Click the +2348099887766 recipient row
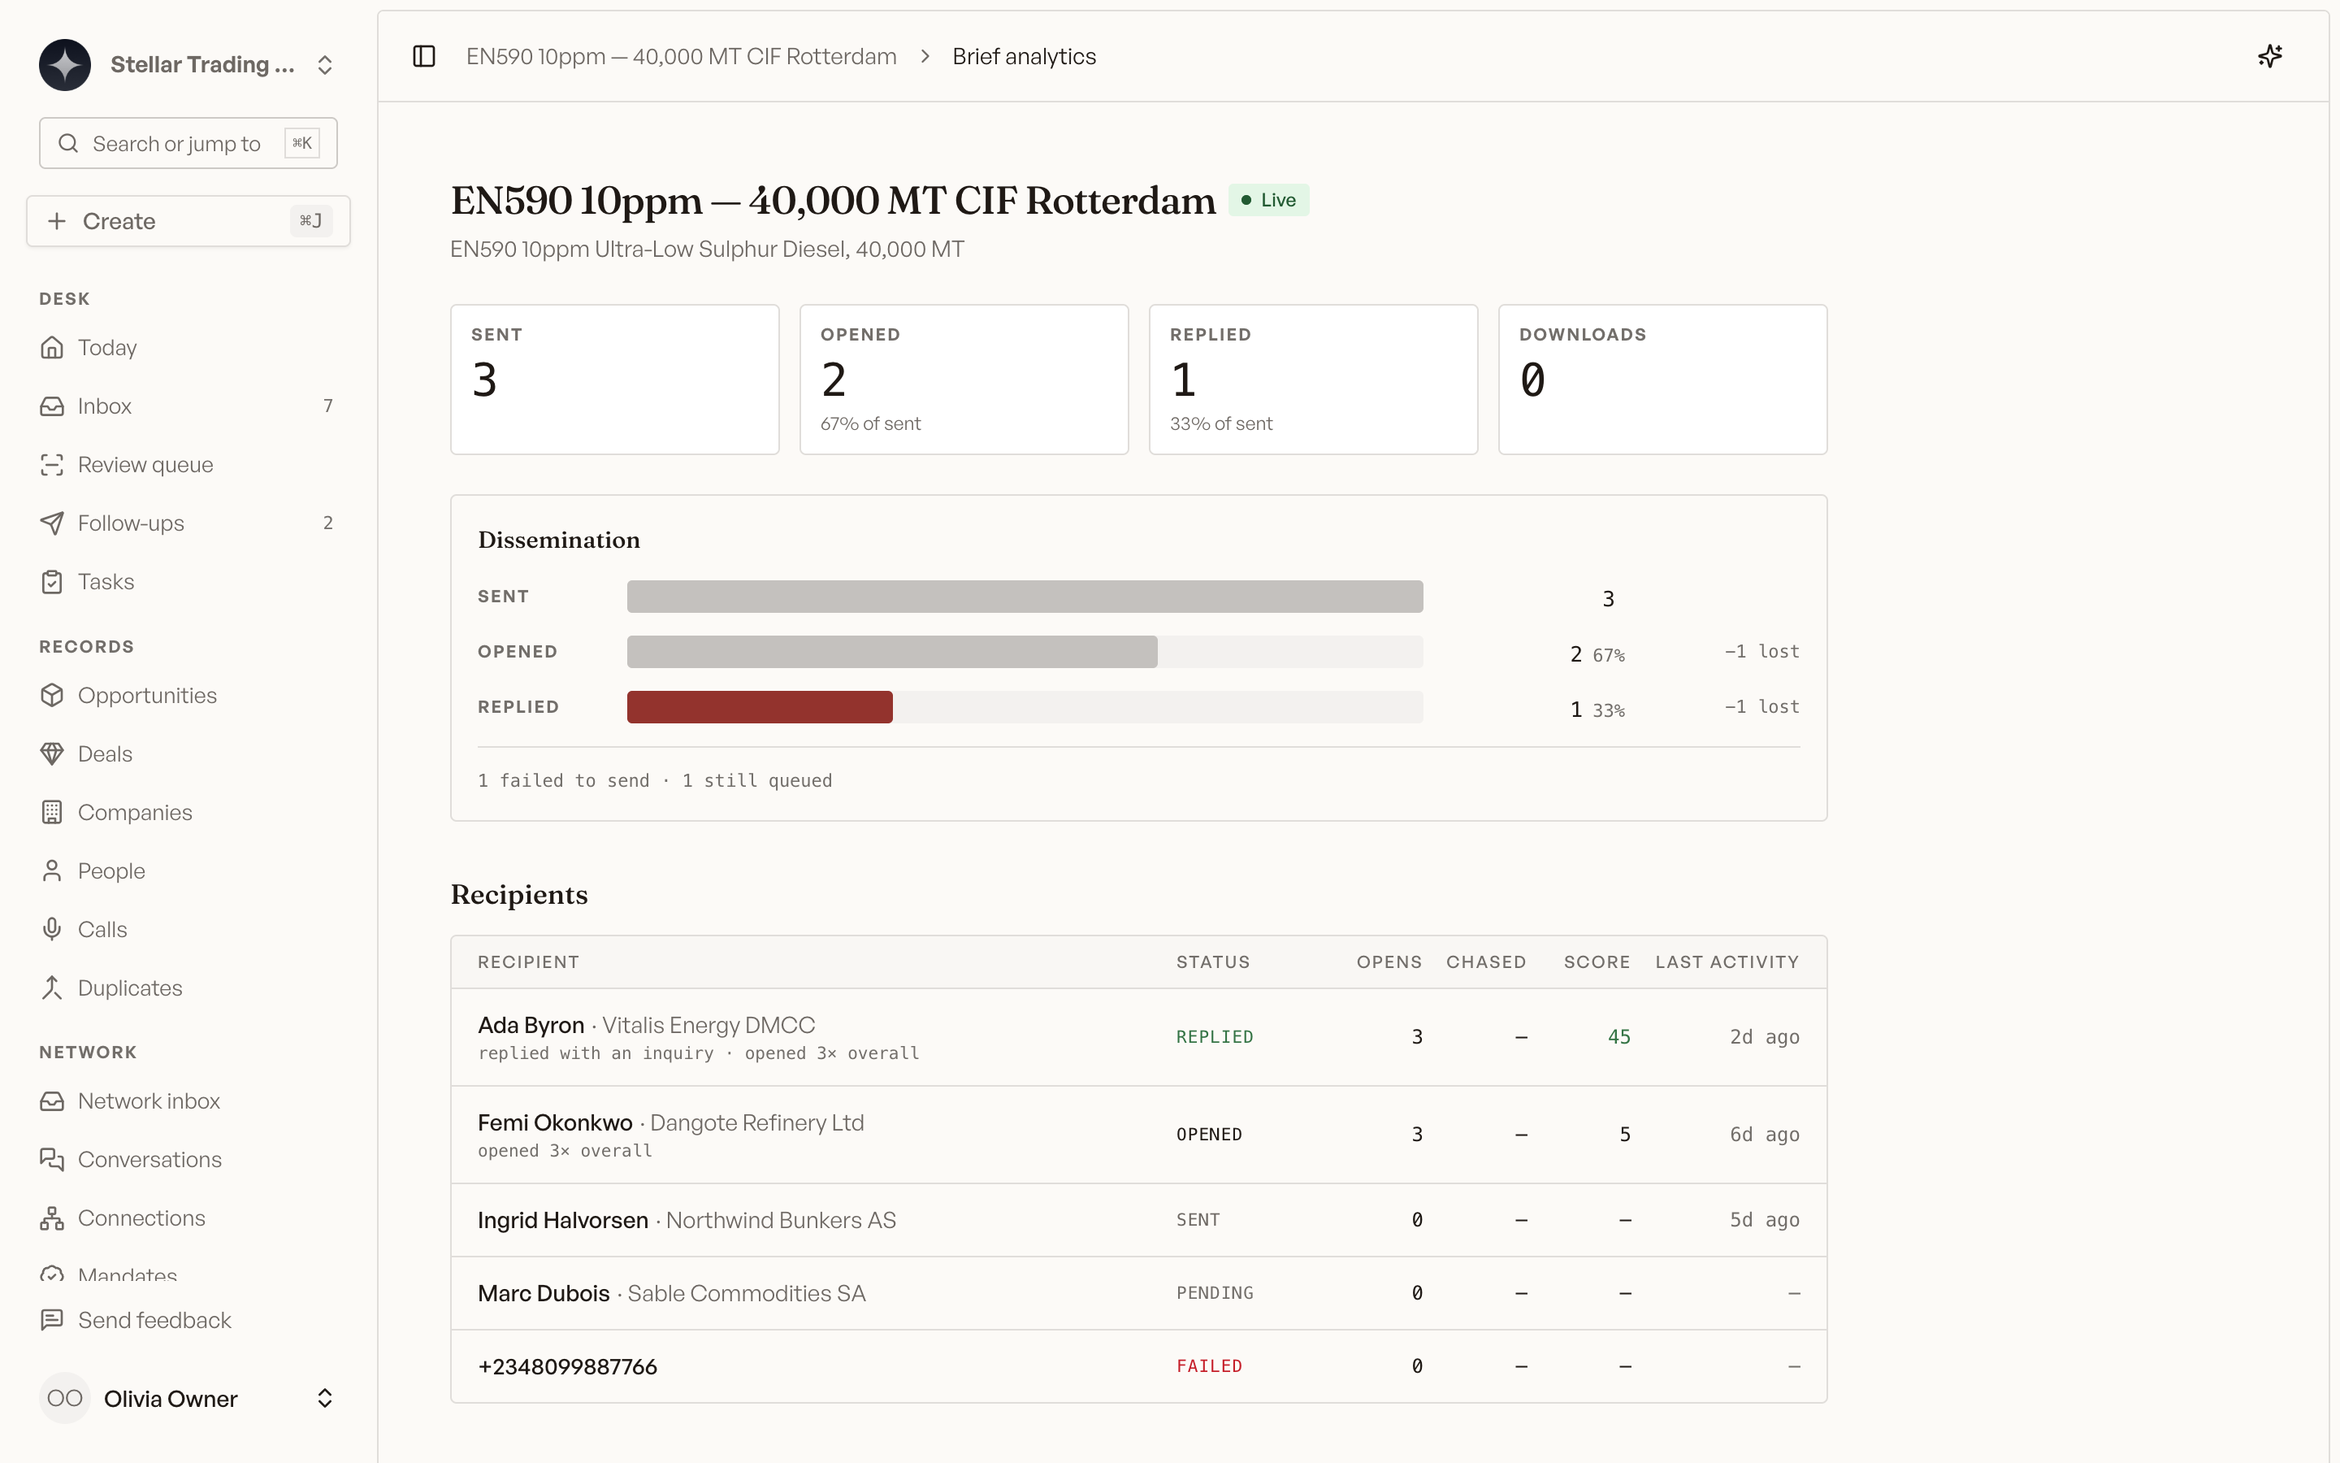This screenshot has width=2340, height=1463. pos(1139,1366)
